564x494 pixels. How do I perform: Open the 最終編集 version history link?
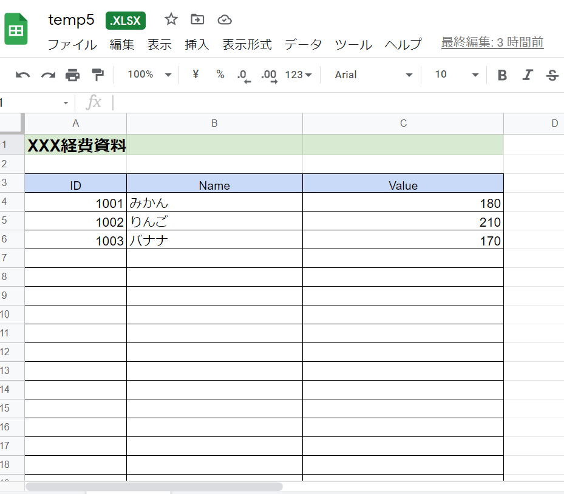click(492, 43)
